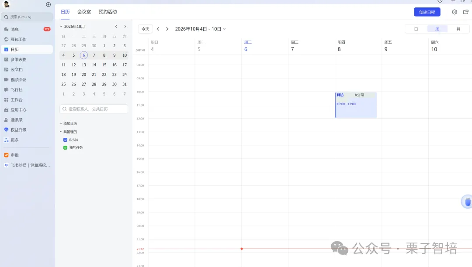Go to next week in main calendar

167,29
